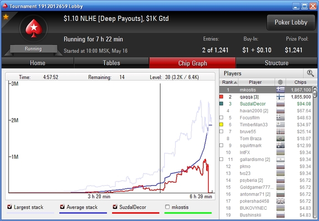The image size is (319, 221).
Task: Click the UK flag beside pokershad458
Action: [x=280, y=201]
